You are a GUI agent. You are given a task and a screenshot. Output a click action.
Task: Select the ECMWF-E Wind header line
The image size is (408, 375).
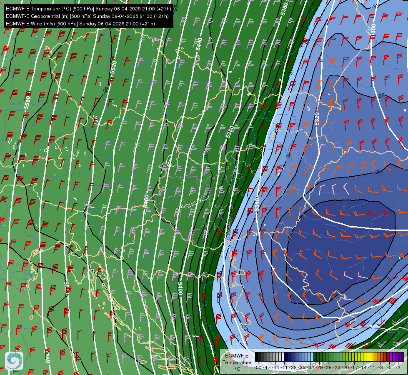80,24
